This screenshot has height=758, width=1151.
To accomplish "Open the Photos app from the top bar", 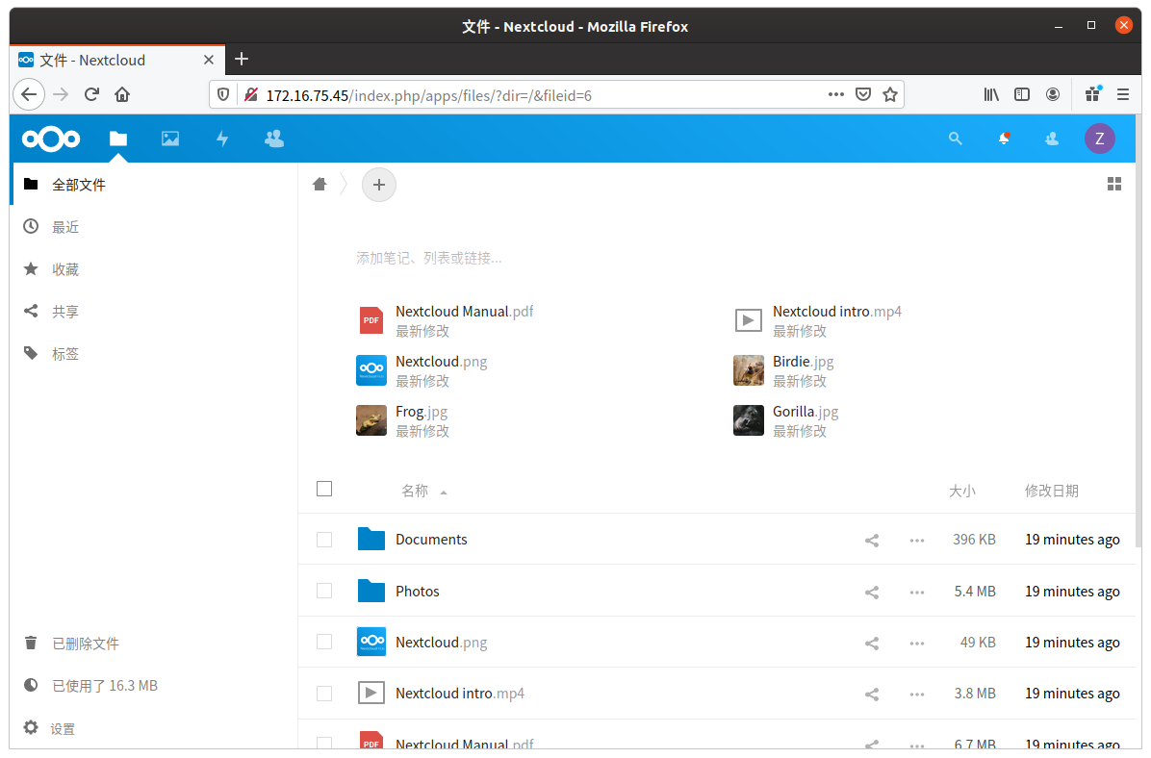I will pyautogui.click(x=170, y=139).
